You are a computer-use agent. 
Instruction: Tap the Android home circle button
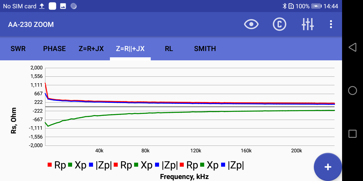coord(352,90)
